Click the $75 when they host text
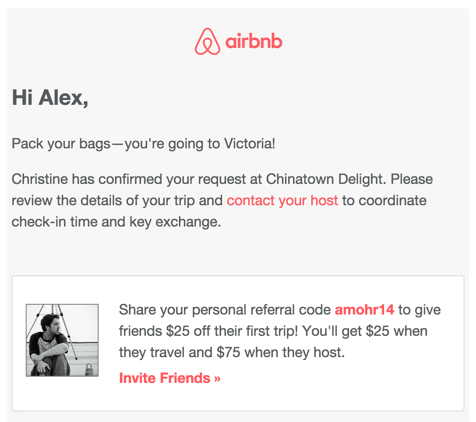This screenshot has width=476, height=422. [281, 352]
